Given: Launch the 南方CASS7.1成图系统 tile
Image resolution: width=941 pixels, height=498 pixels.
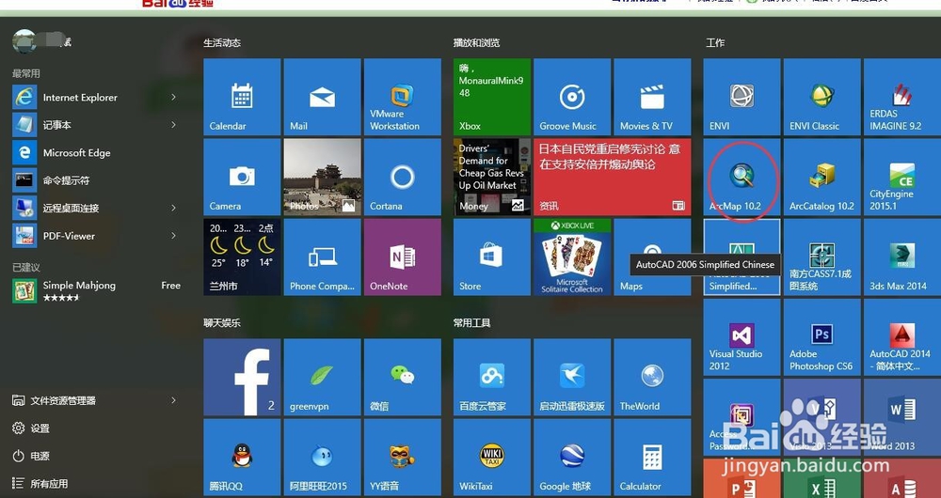Looking at the screenshot, I should click(822, 257).
